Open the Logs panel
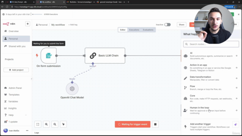 [x=37, y=133]
